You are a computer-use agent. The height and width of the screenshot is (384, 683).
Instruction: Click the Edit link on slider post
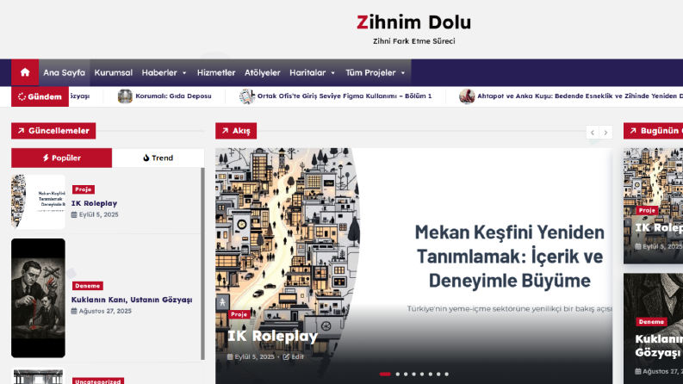click(x=297, y=357)
